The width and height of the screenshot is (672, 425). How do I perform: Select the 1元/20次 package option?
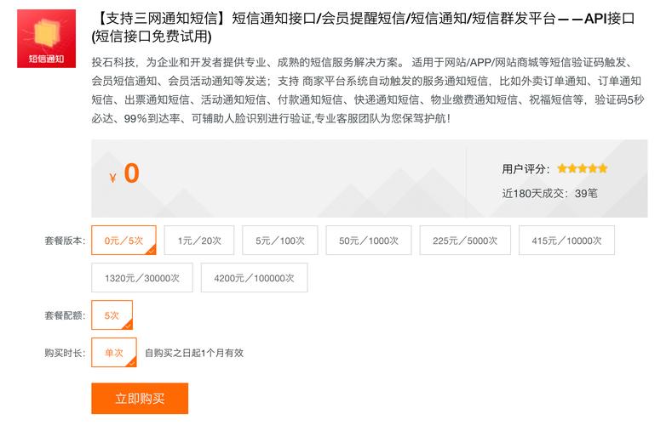tap(199, 241)
